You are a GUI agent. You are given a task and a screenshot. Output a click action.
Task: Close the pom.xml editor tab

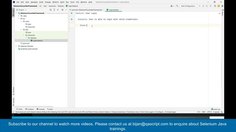pos(104,10)
